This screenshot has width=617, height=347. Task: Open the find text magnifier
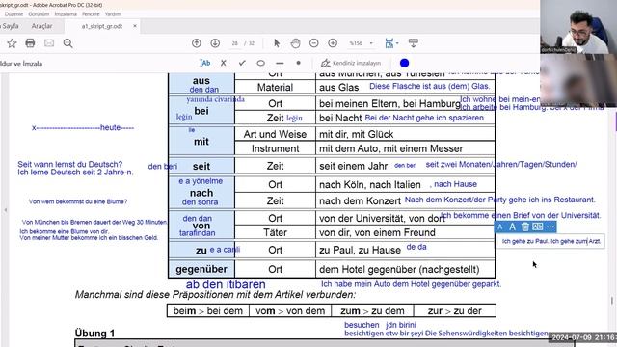(x=68, y=43)
